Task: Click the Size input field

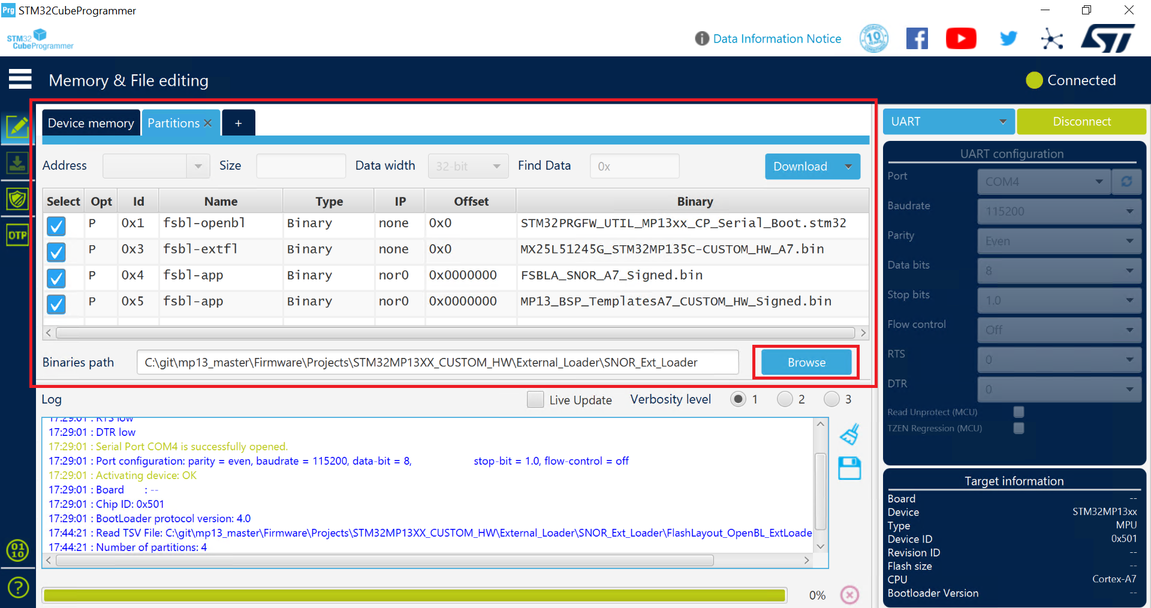Action: click(301, 166)
